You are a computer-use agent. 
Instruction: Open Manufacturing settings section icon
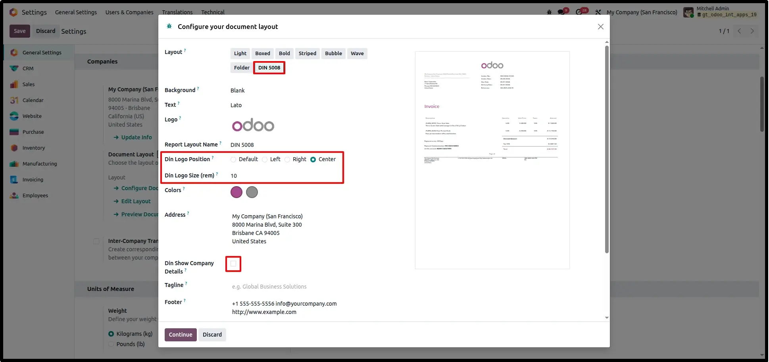(x=14, y=164)
